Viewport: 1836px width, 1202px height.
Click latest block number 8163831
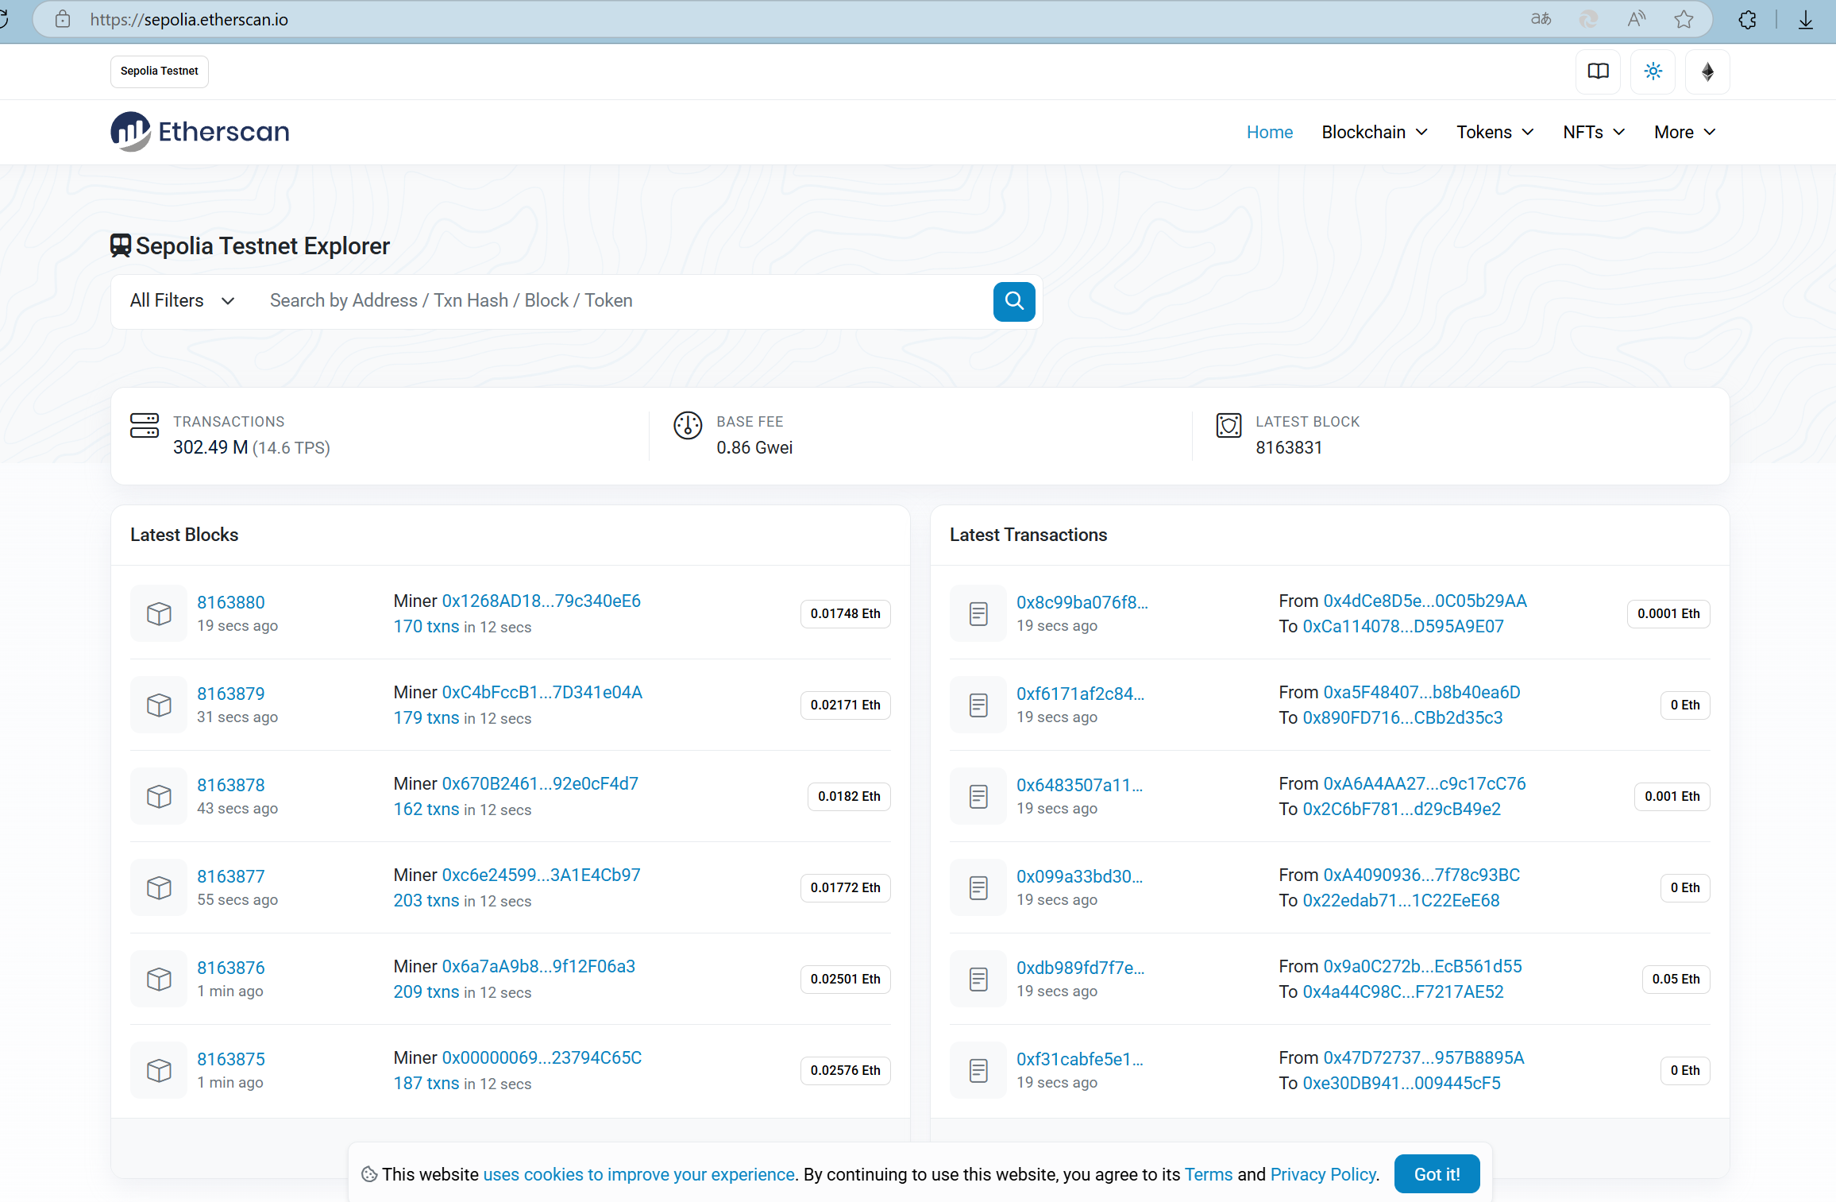coord(1288,447)
